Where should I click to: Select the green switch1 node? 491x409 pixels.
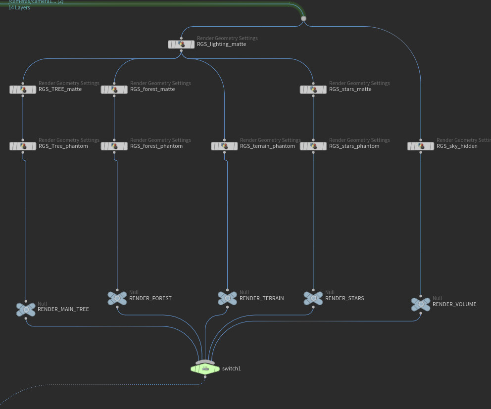[205, 369]
